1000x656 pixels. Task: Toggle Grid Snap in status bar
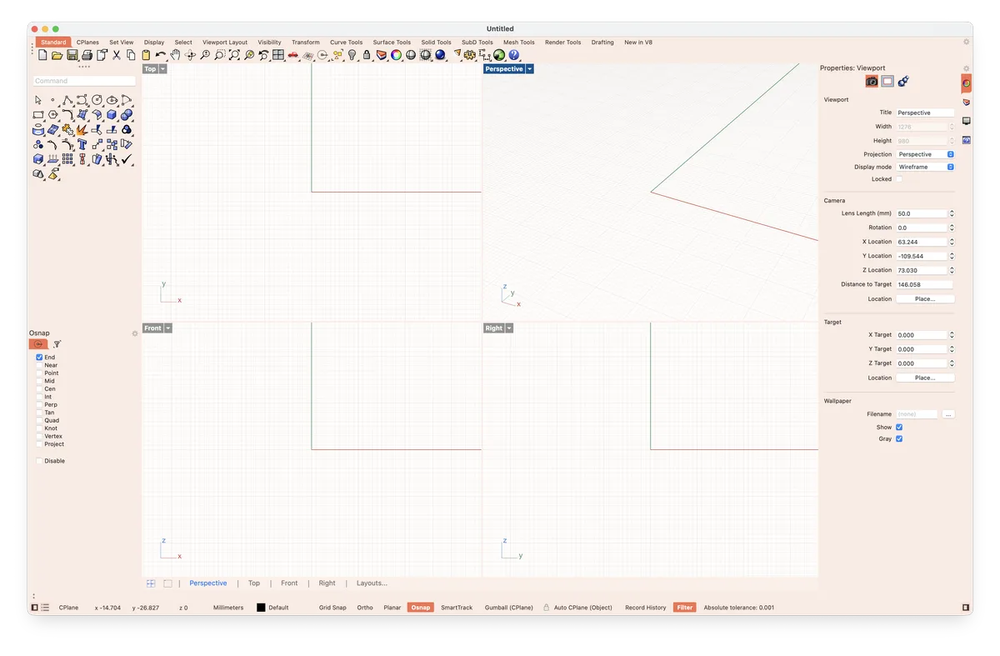tap(332, 608)
